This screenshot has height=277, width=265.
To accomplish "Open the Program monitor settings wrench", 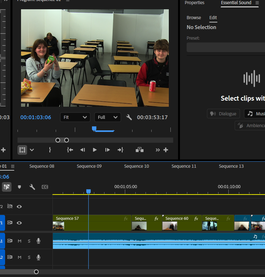I will point(129,117).
